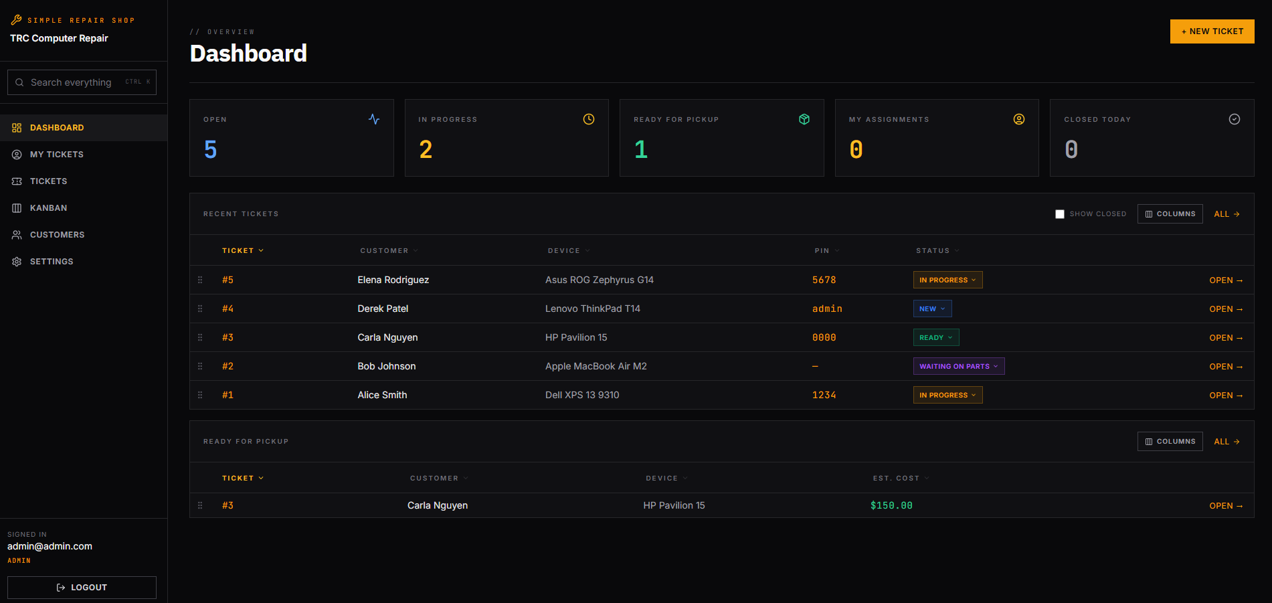Click the Closed Today checkmark icon
Image resolution: width=1272 pixels, height=603 pixels.
click(x=1235, y=119)
